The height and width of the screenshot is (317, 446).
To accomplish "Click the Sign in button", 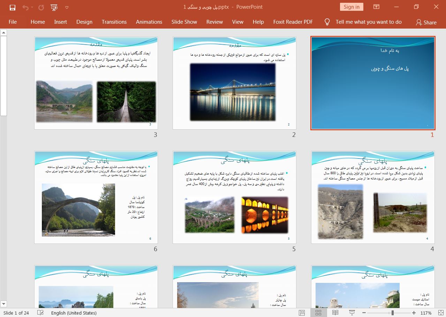I will (x=351, y=7).
